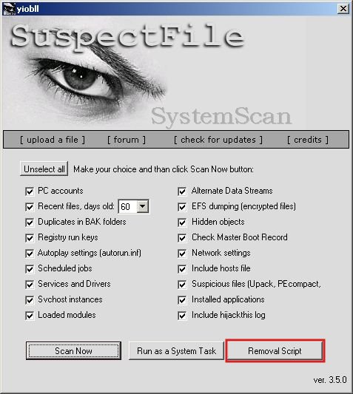Image resolution: width=353 pixels, height=394 pixels.
Task: Click the yiobll app icon in title bar
Action: click(9, 9)
